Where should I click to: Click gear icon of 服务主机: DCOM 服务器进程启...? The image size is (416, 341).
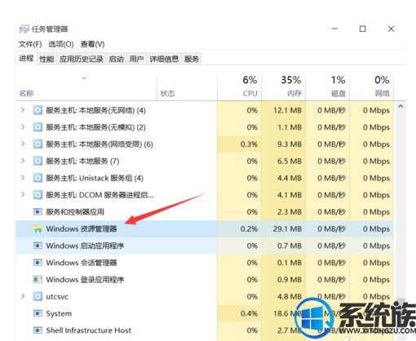coord(38,195)
